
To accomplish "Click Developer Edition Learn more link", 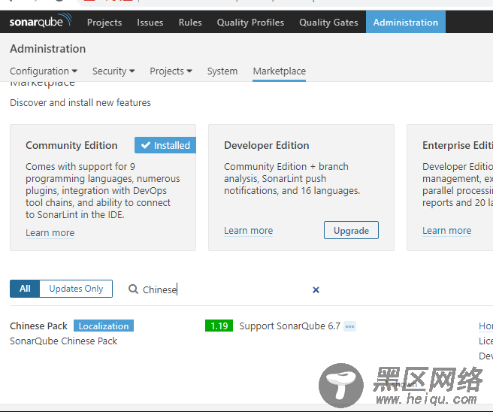I will coord(249,231).
